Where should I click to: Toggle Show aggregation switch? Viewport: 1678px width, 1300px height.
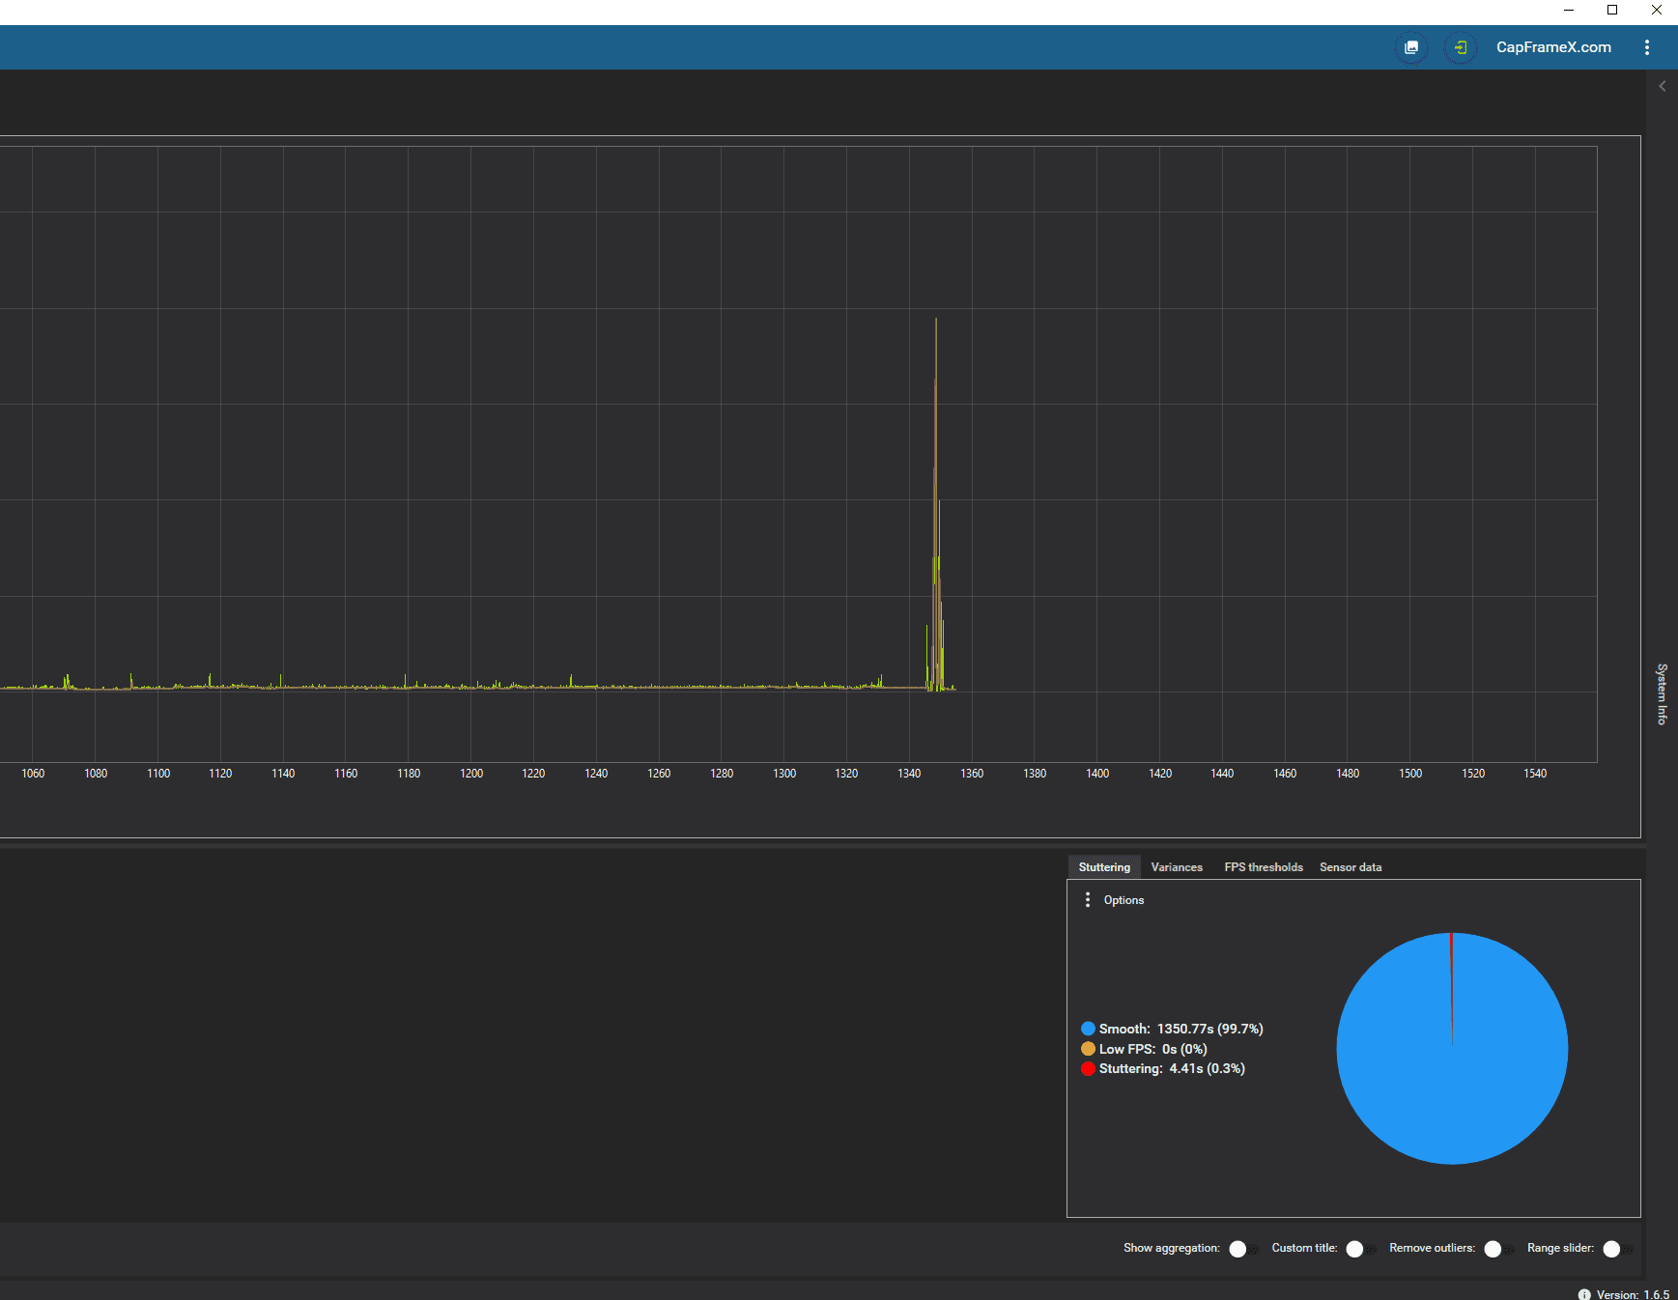(x=1244, y=1249)
